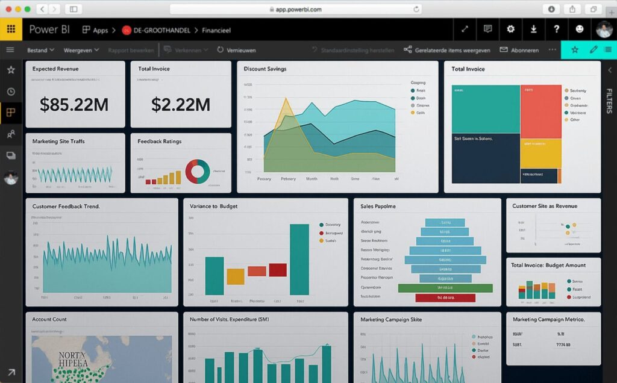This screenshot has width=617, height=383.
Task: Open the pencil edit toggle on toolbar
Action: (593, 50)
